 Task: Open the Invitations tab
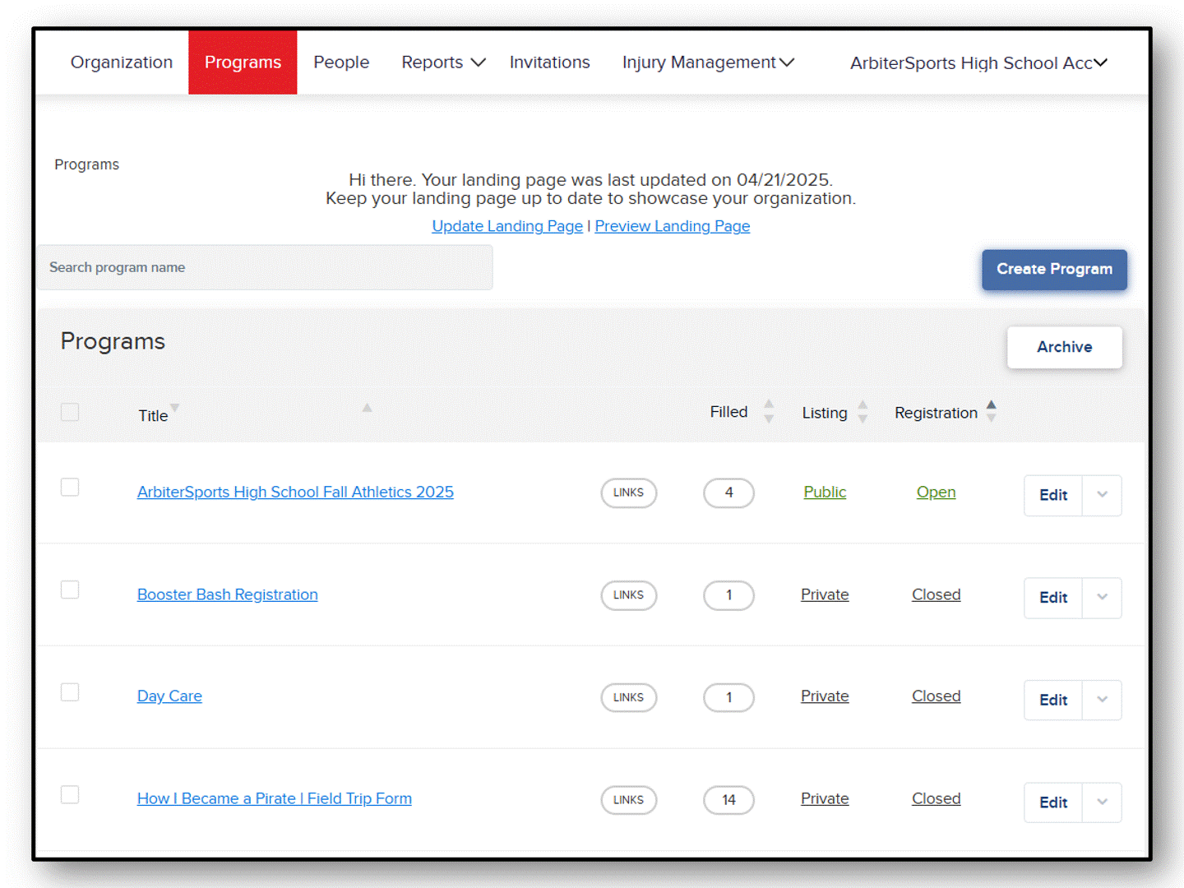549,62
